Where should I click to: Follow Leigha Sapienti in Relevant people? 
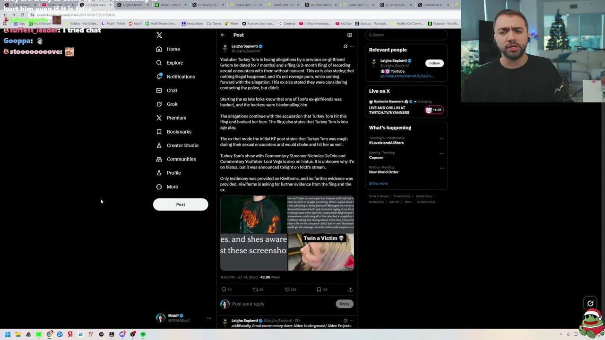pos(434,63)
